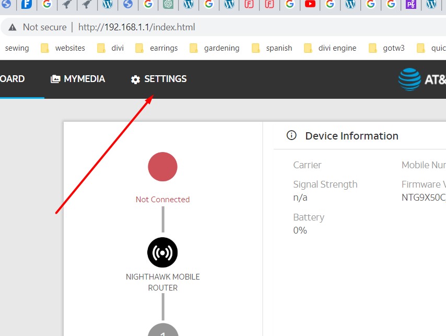Open the spanish bookmark folder
This screenshot has width=446, height=336.
(272, 48)
